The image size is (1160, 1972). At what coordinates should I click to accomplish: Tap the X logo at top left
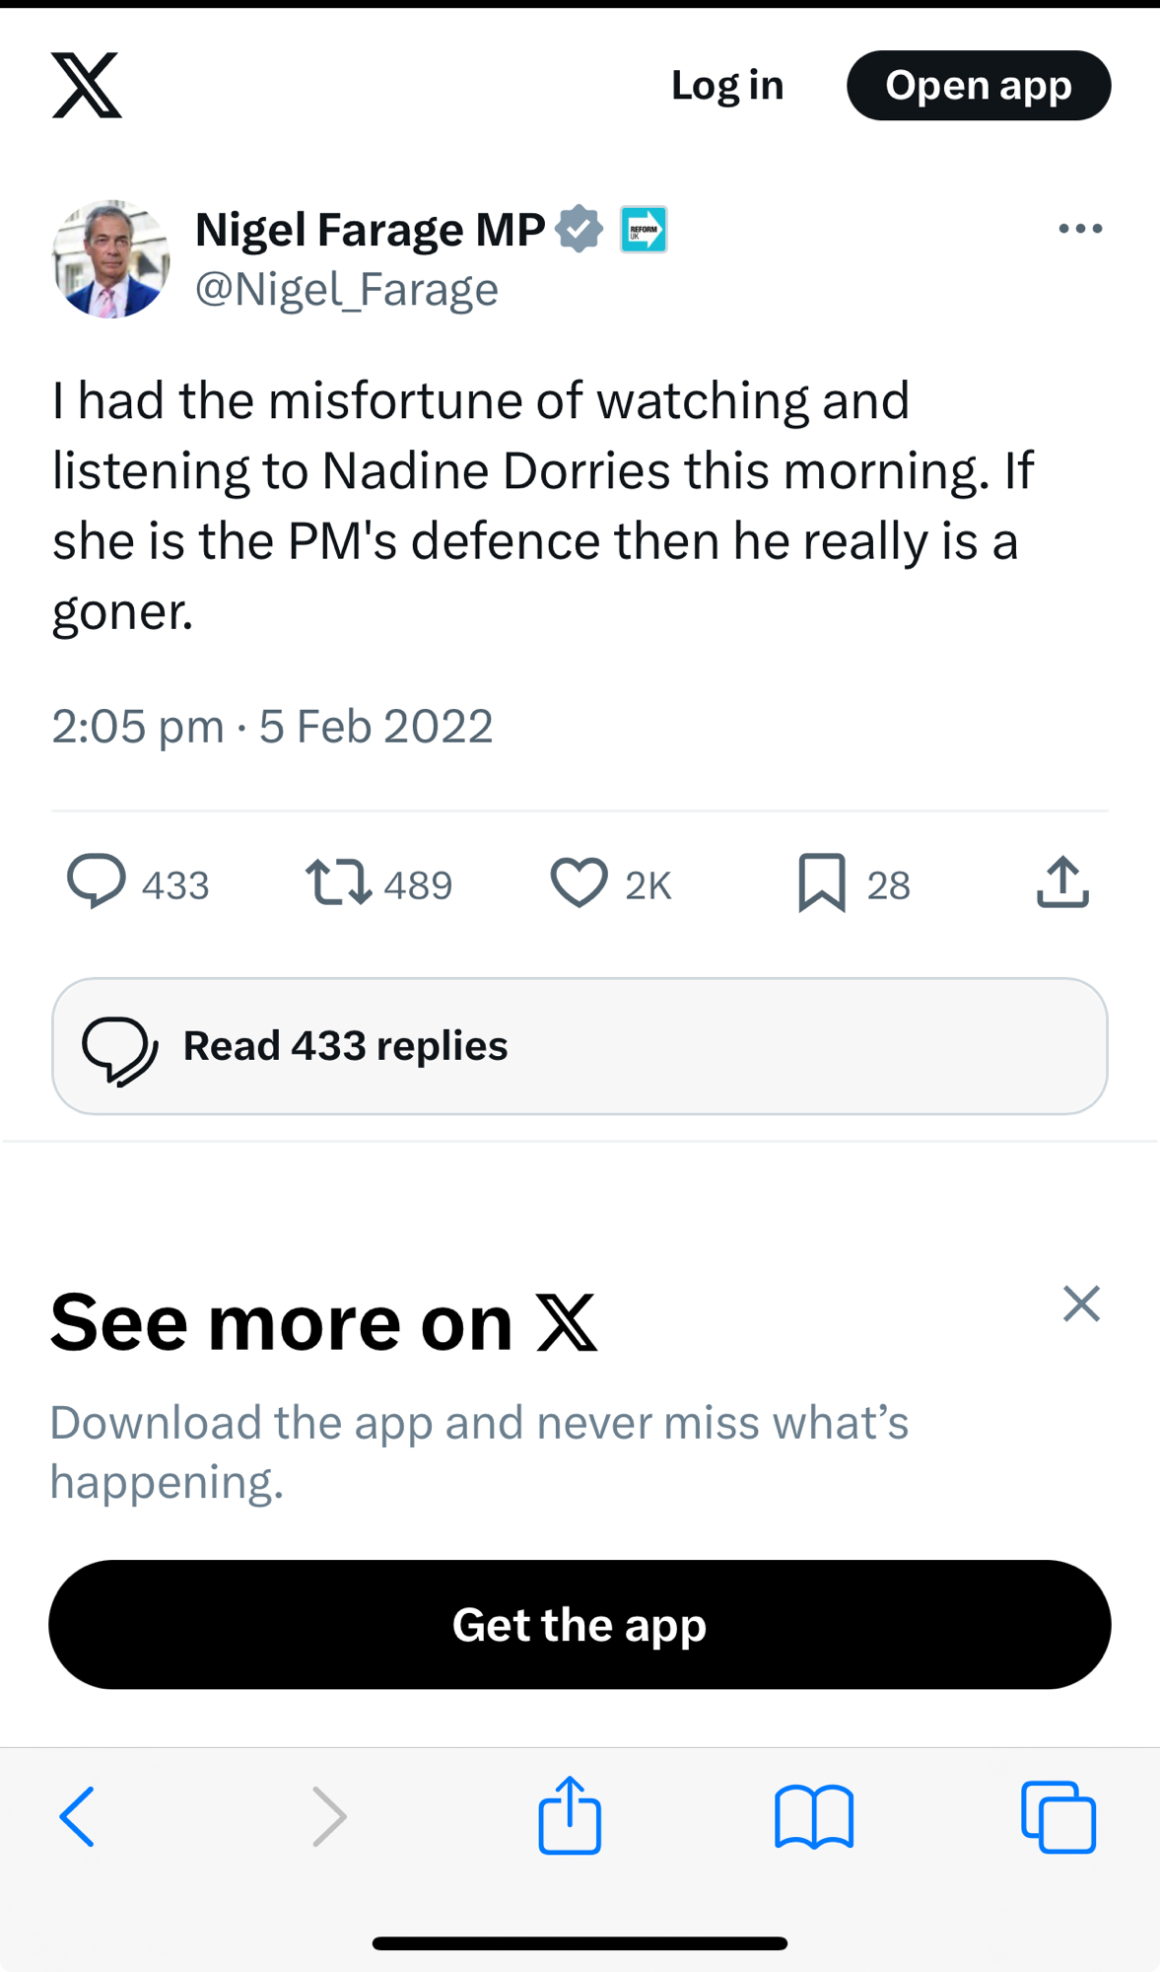point(87,86)
